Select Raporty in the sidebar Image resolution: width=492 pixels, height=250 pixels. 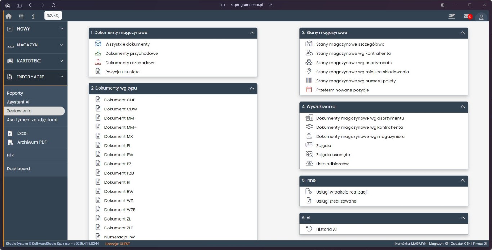click(x=15, y=93)
